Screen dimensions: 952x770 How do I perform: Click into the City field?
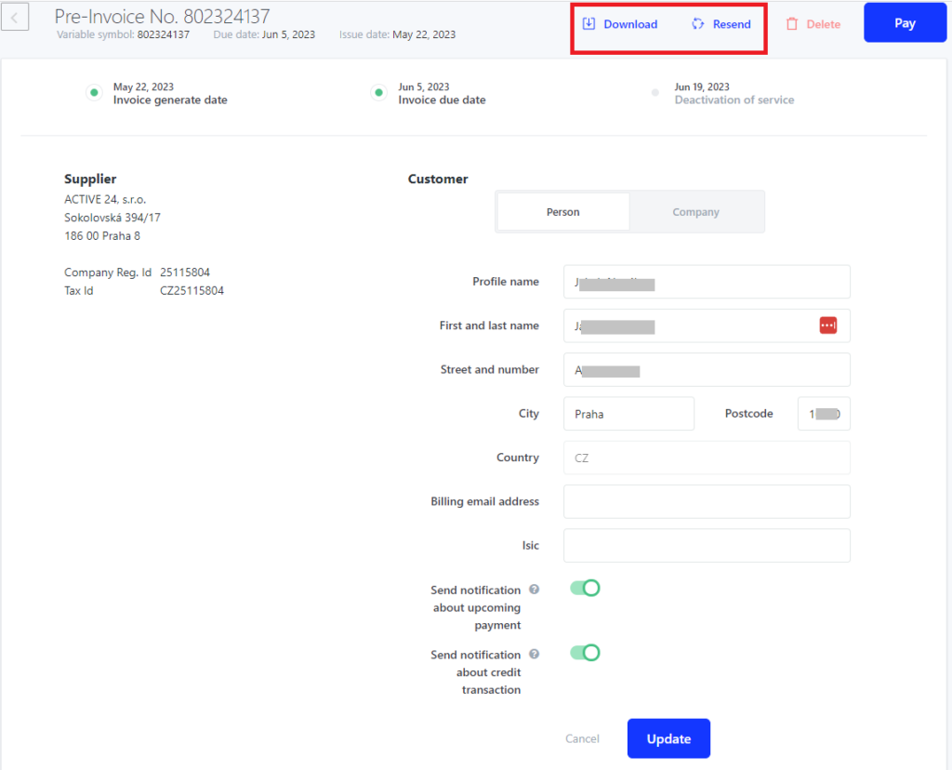click(628, 414)
